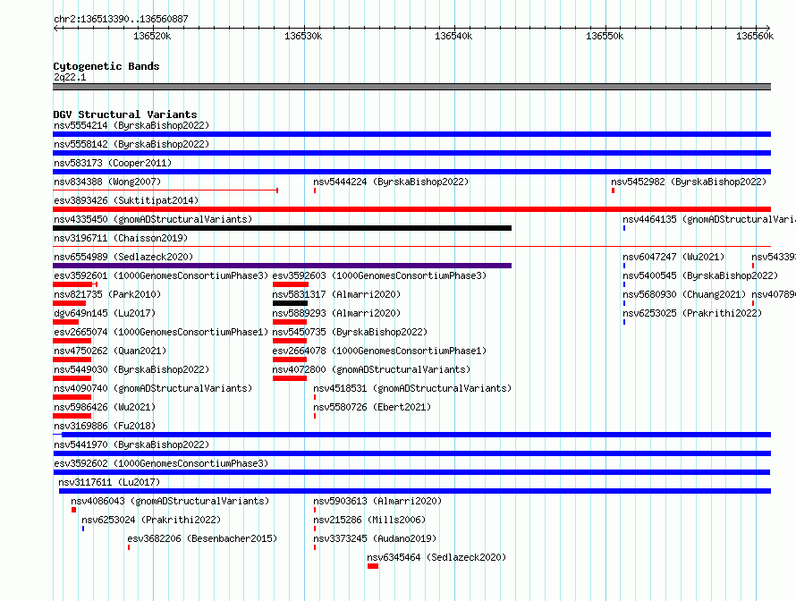The image size is (796, 601).
Task: Click nsv5450735 (ByrskaBishop2022) label
Action: pyautogui.click(x=350, y=332)
